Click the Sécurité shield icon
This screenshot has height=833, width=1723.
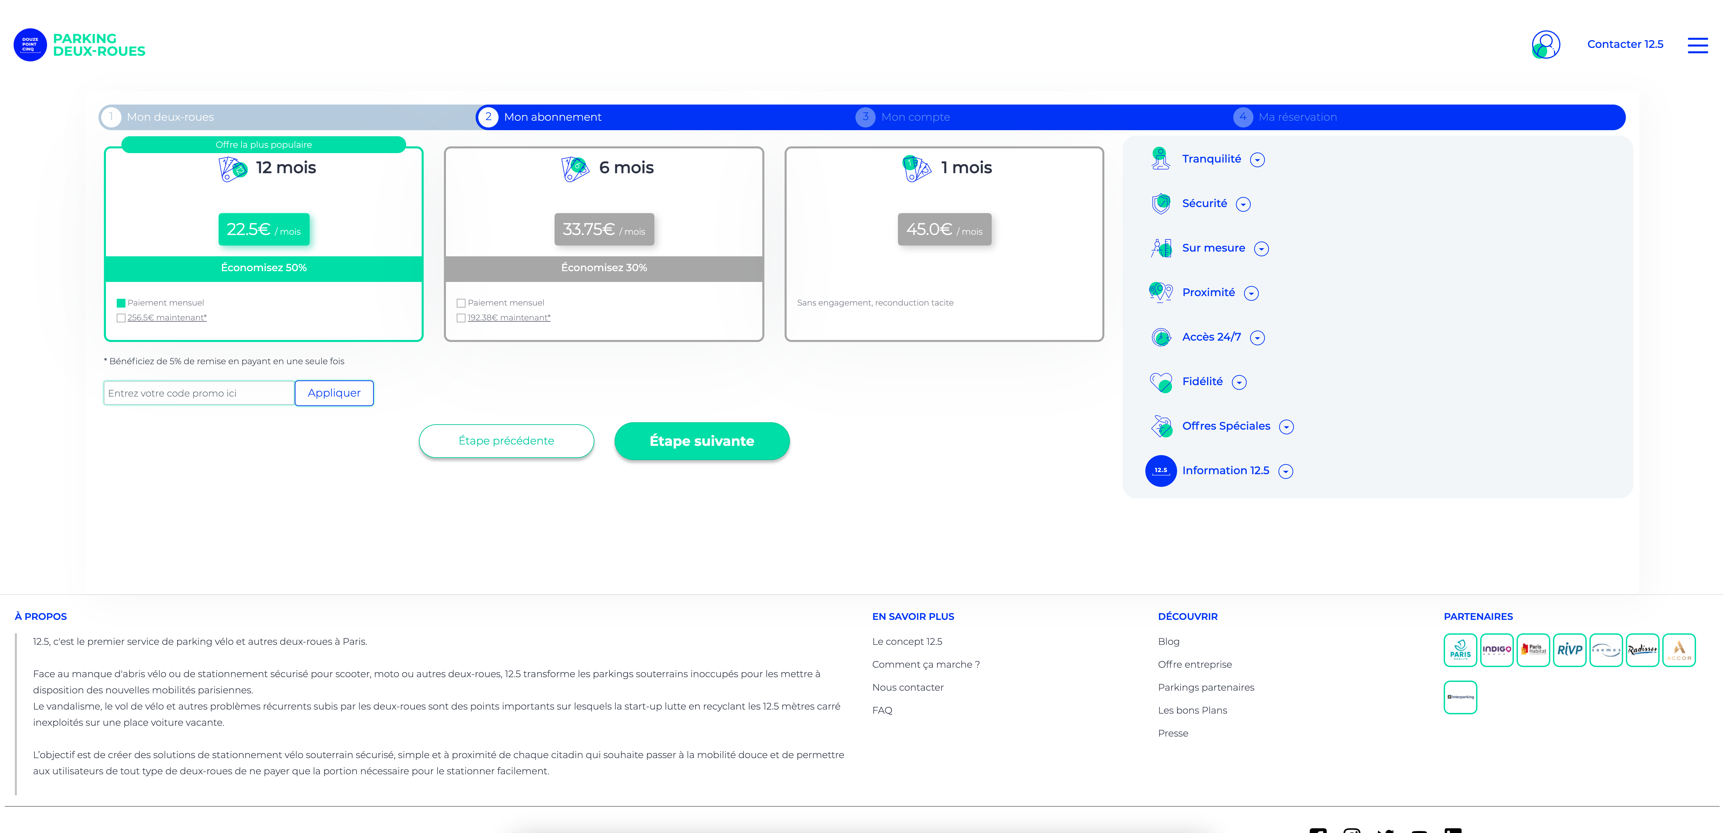pyautogui.click(x=1160, y=203)
